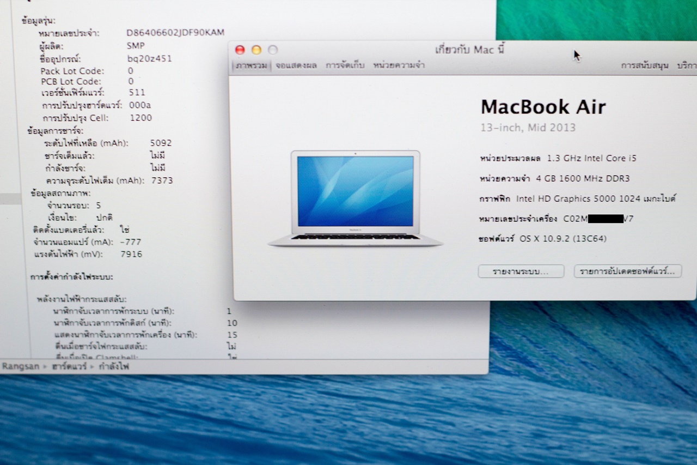697x465 pixels.
Task: Open the การจัดเก็บ tab
Action: [345, 65]
